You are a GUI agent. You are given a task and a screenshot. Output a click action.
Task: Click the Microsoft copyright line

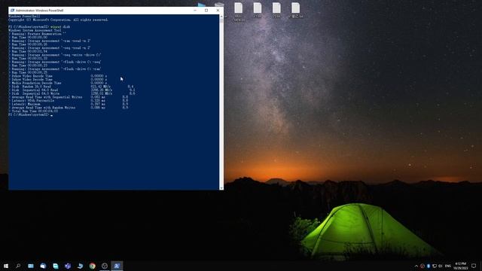tap(58, 20)
